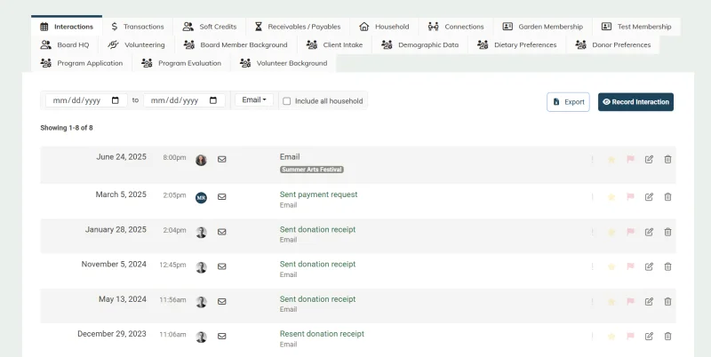
Task: Switch to the Client Intake tab
Action: (335, 45)
